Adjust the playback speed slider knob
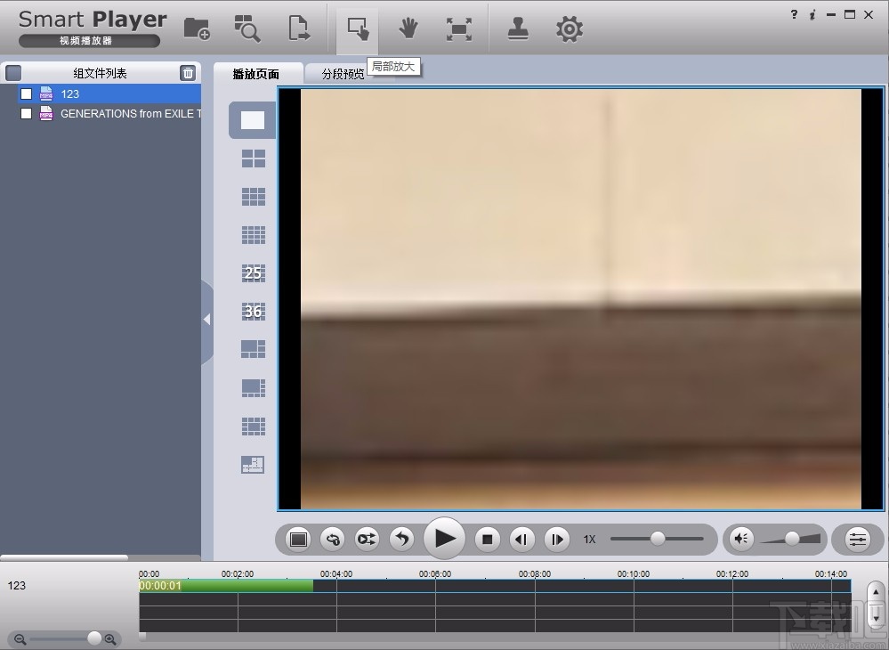889x650 pixels. 658,539
